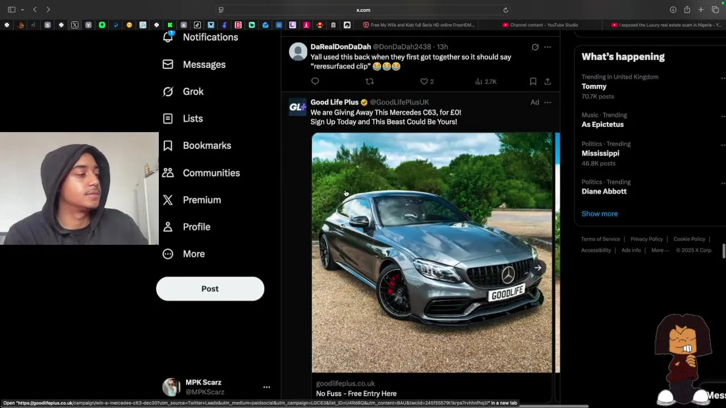Open trending topic Tommy
Viewport: 726px width, 408px height.
point(594,87)
